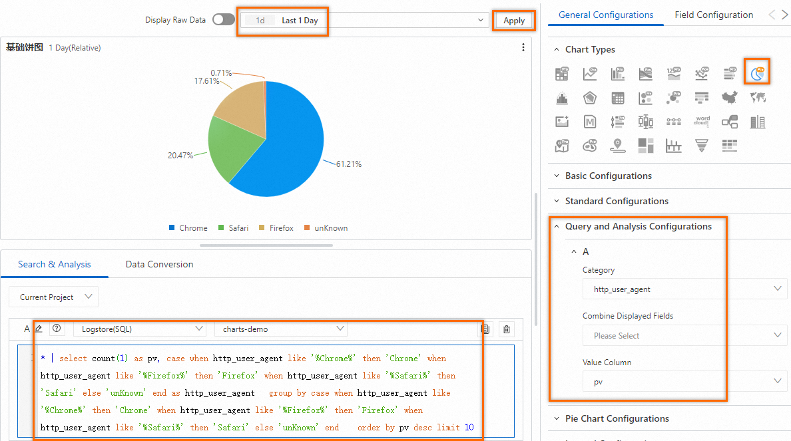
Task: Select the Word cloud chart type
Action: 702,122
